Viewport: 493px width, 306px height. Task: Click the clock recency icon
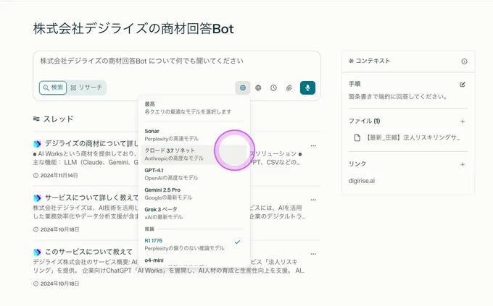point(273,88)
